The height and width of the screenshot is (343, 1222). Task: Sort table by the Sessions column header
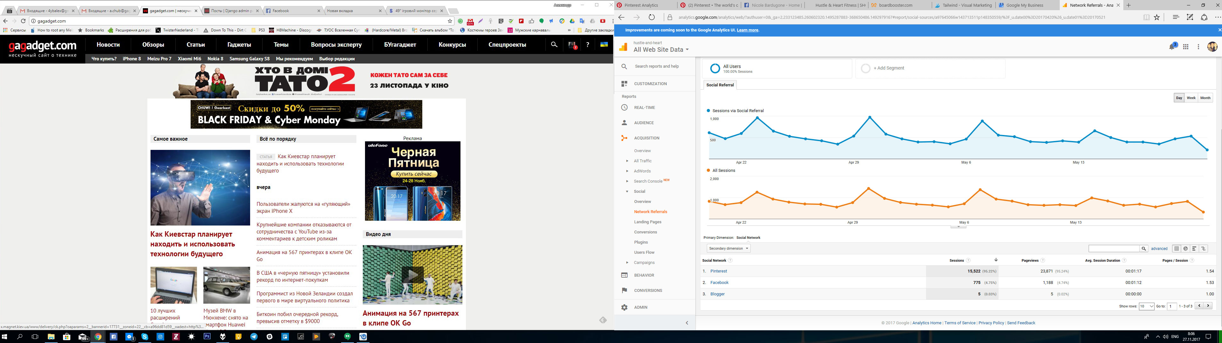956,260
